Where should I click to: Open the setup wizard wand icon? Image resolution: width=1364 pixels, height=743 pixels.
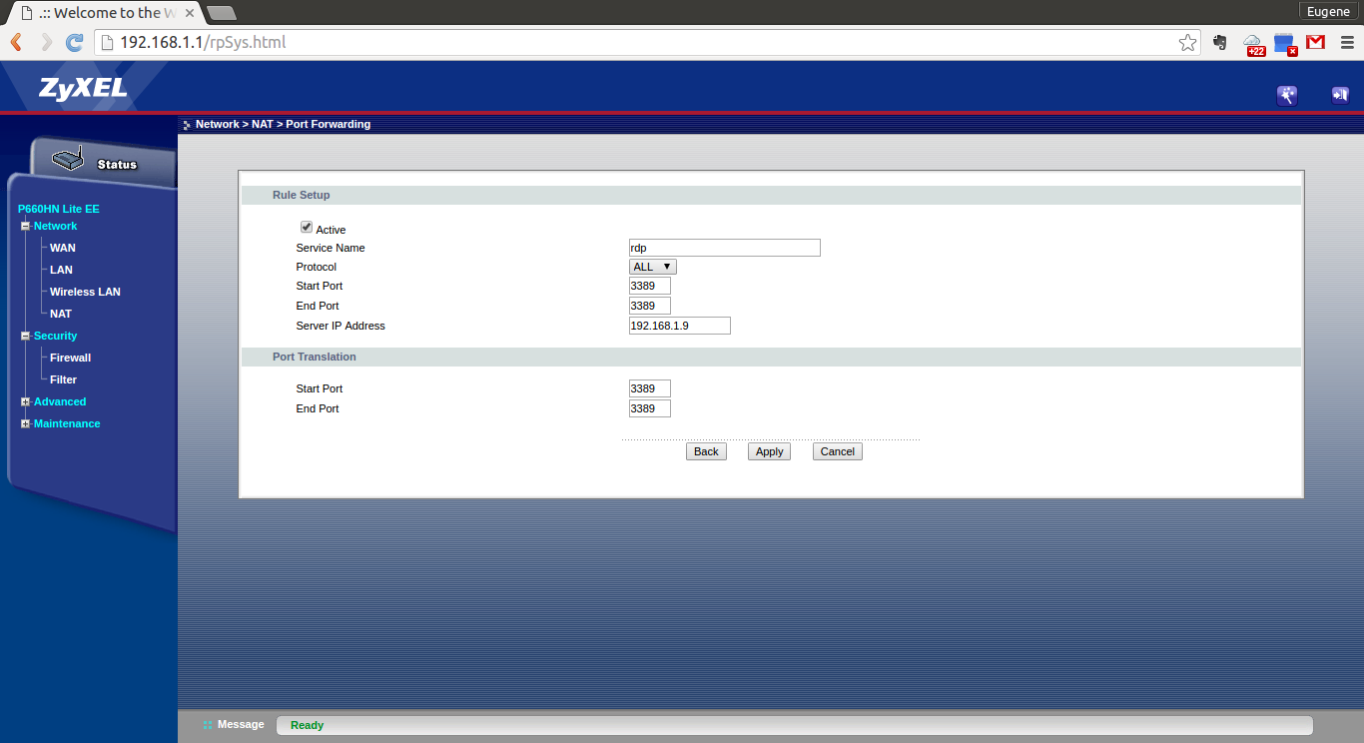coord(1287,96)
